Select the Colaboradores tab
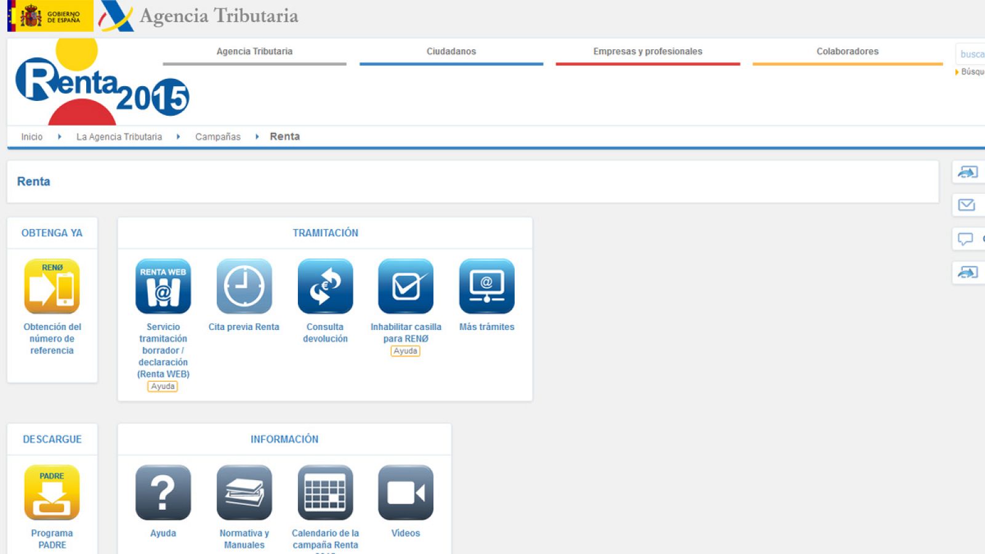Viewport: 985px width, 554px height. point(847,52)
